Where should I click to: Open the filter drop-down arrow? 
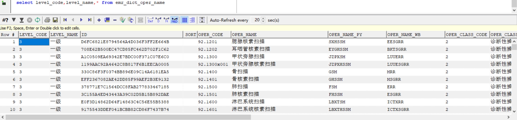tap(14, 20)
